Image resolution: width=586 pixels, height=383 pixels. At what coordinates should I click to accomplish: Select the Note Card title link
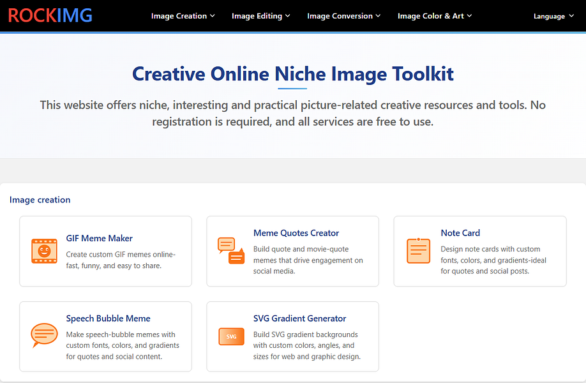[x=460, y=233]
